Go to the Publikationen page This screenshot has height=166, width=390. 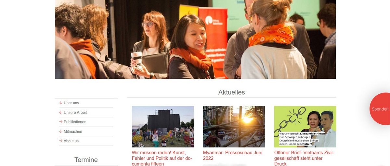click(75, 122)
